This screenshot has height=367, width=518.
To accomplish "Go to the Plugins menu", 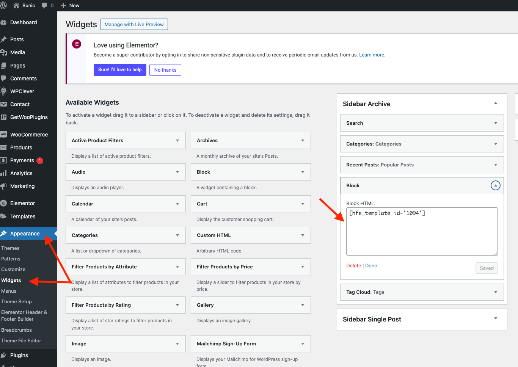I will [19, 355].
